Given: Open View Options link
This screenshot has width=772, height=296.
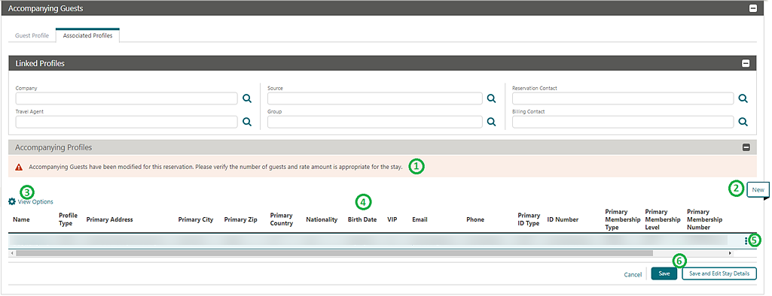Looking at the screenshot, I should [35, 202].
